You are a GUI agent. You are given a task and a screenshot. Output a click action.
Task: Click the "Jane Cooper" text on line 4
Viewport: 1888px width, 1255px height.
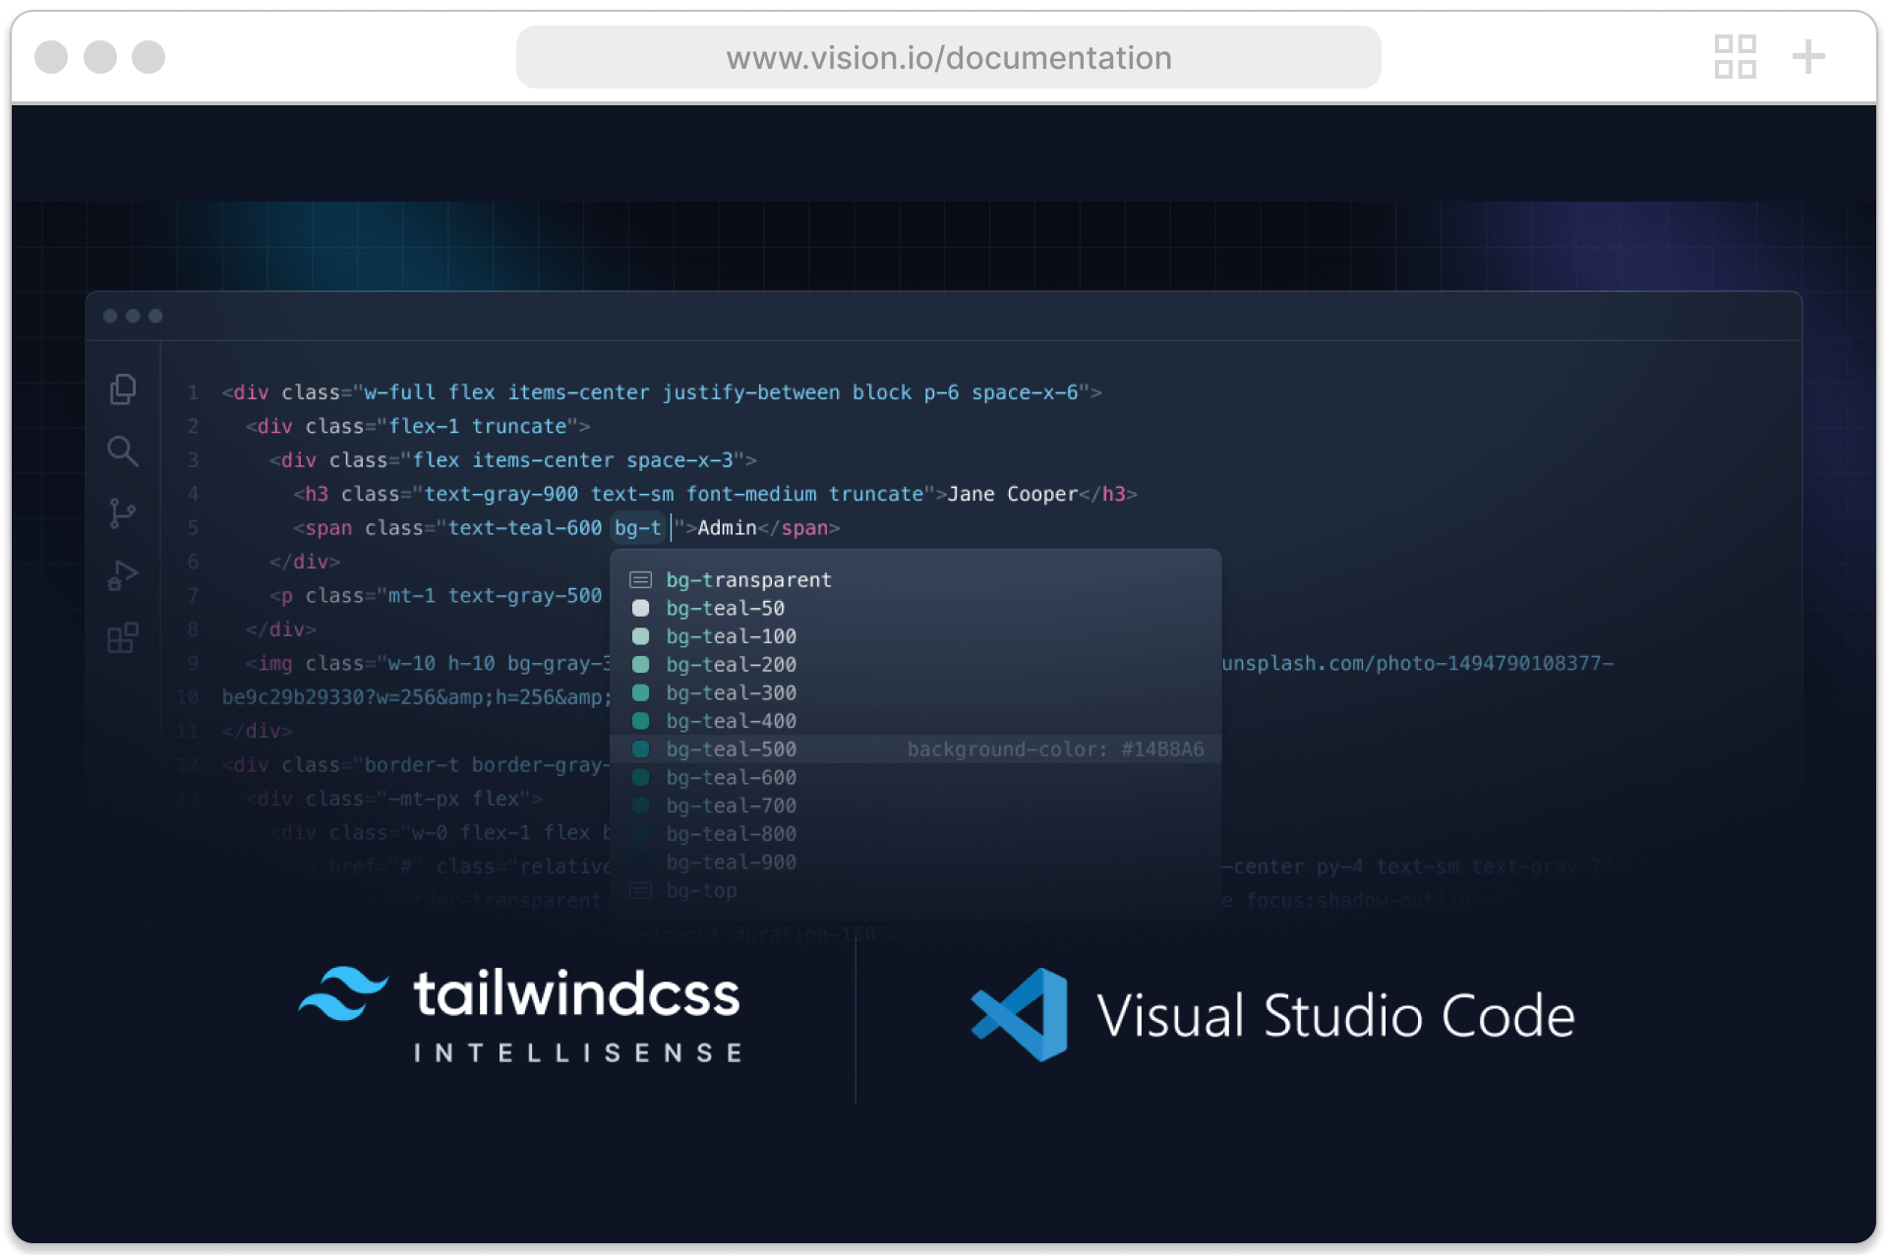(1012, 494)
